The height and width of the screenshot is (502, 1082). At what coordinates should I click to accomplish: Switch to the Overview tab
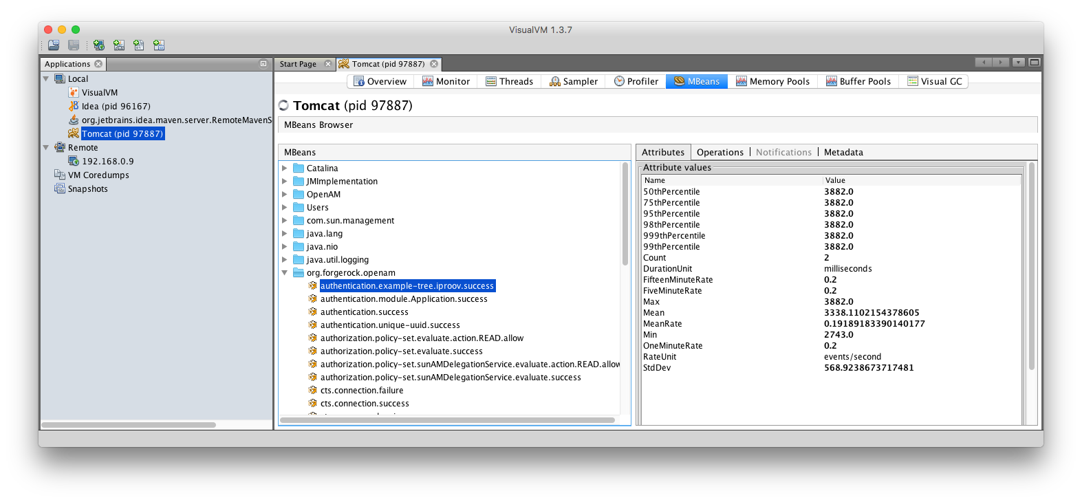[x=380, y=81]
